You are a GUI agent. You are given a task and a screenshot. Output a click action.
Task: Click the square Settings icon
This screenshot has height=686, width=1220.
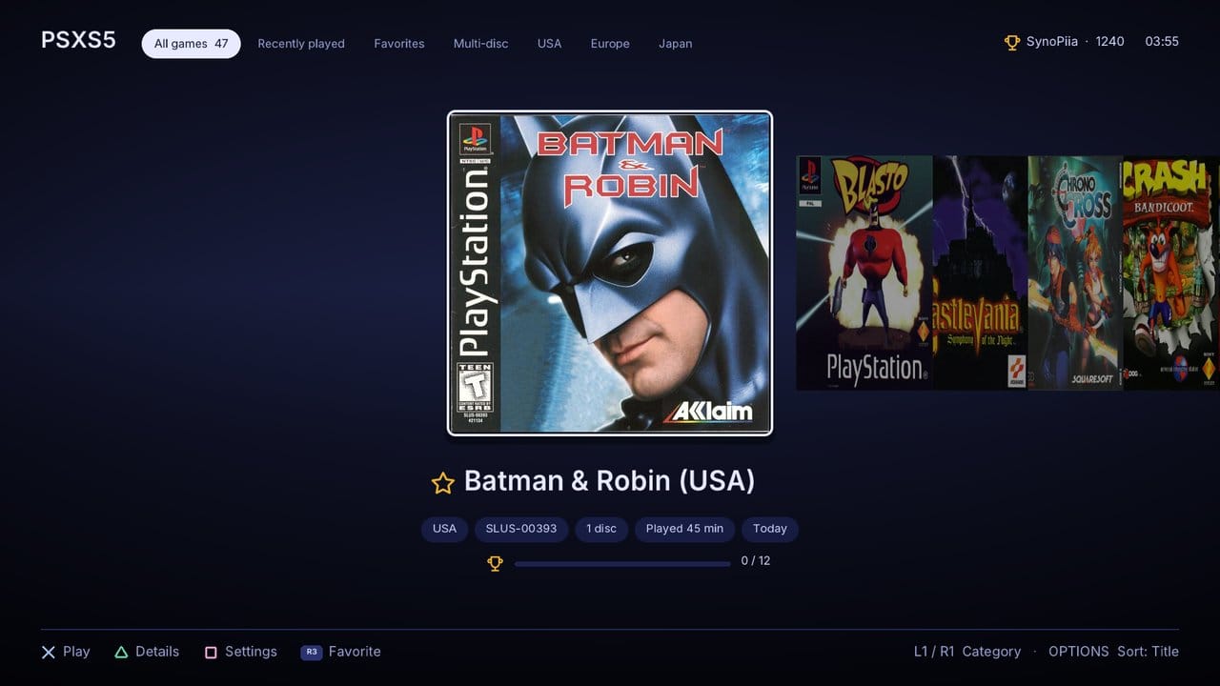pos(211,653)
